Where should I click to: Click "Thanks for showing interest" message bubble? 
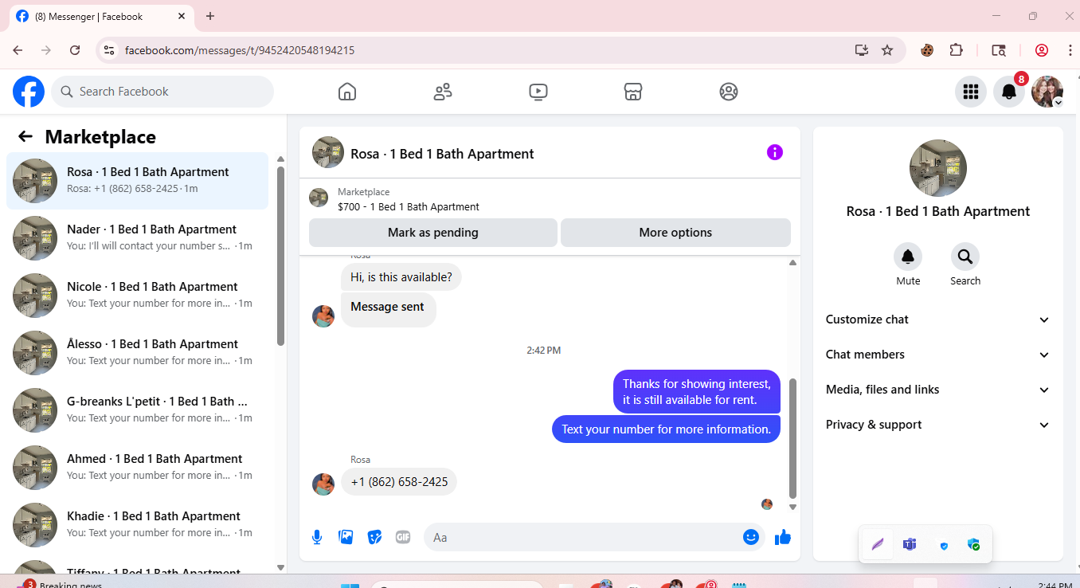(697, 391)
